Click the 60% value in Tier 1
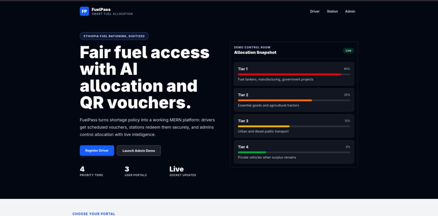 347,69
